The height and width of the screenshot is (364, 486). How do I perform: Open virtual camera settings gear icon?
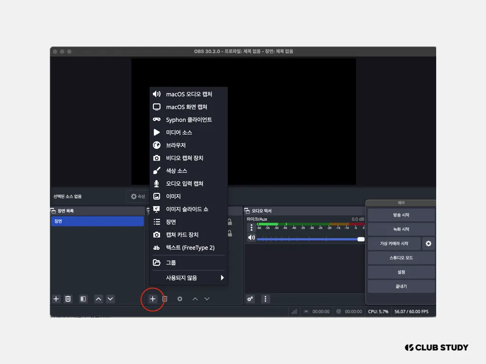tap(429, 244)
